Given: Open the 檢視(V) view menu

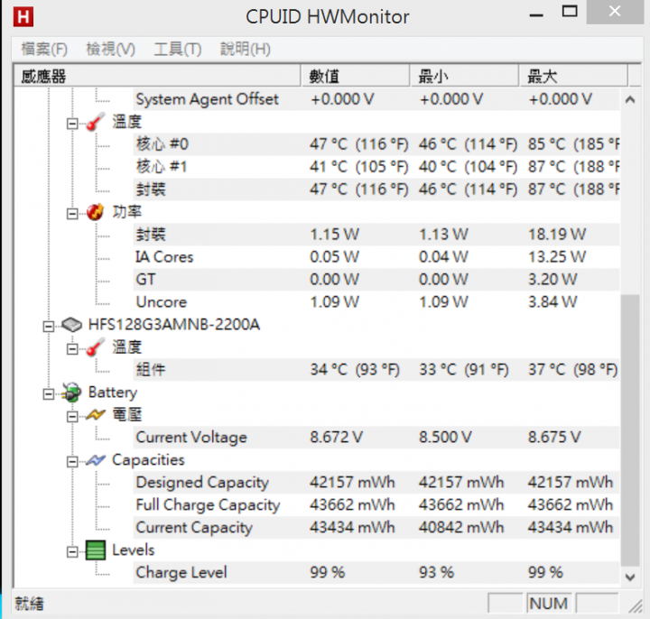Looking at the screenshot, I should [x=110, y=49].
